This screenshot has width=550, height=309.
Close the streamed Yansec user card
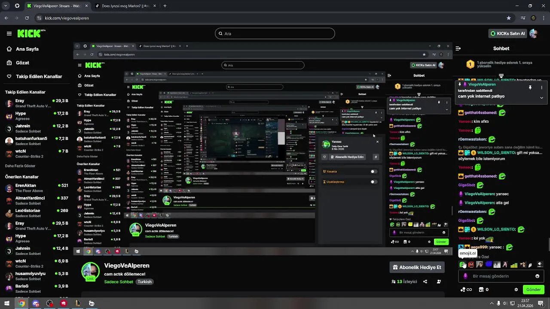(x=377, y=142)
